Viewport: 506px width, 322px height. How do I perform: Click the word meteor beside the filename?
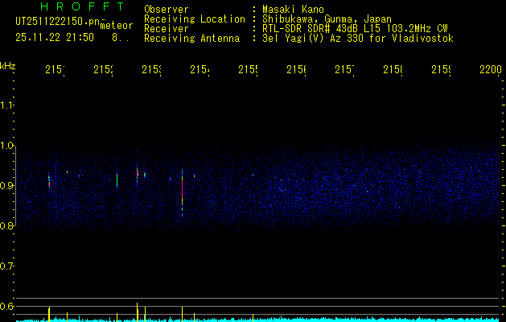(116, 25)
